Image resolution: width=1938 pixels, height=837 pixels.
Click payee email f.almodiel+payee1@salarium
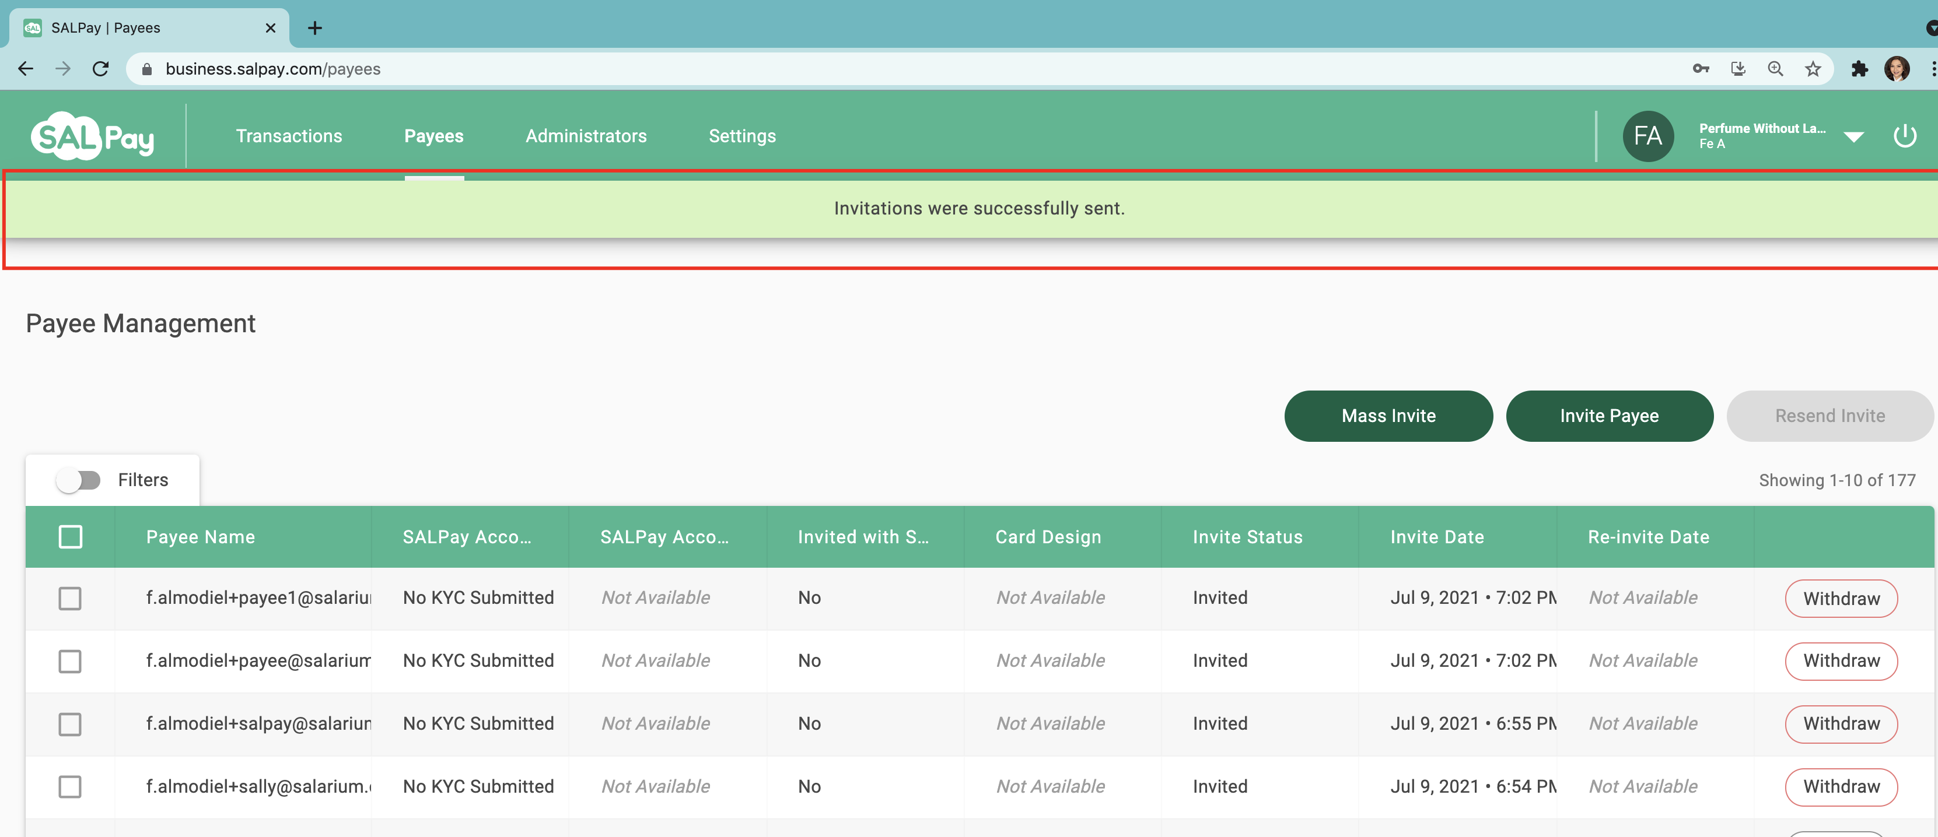(x=259, y=598)
